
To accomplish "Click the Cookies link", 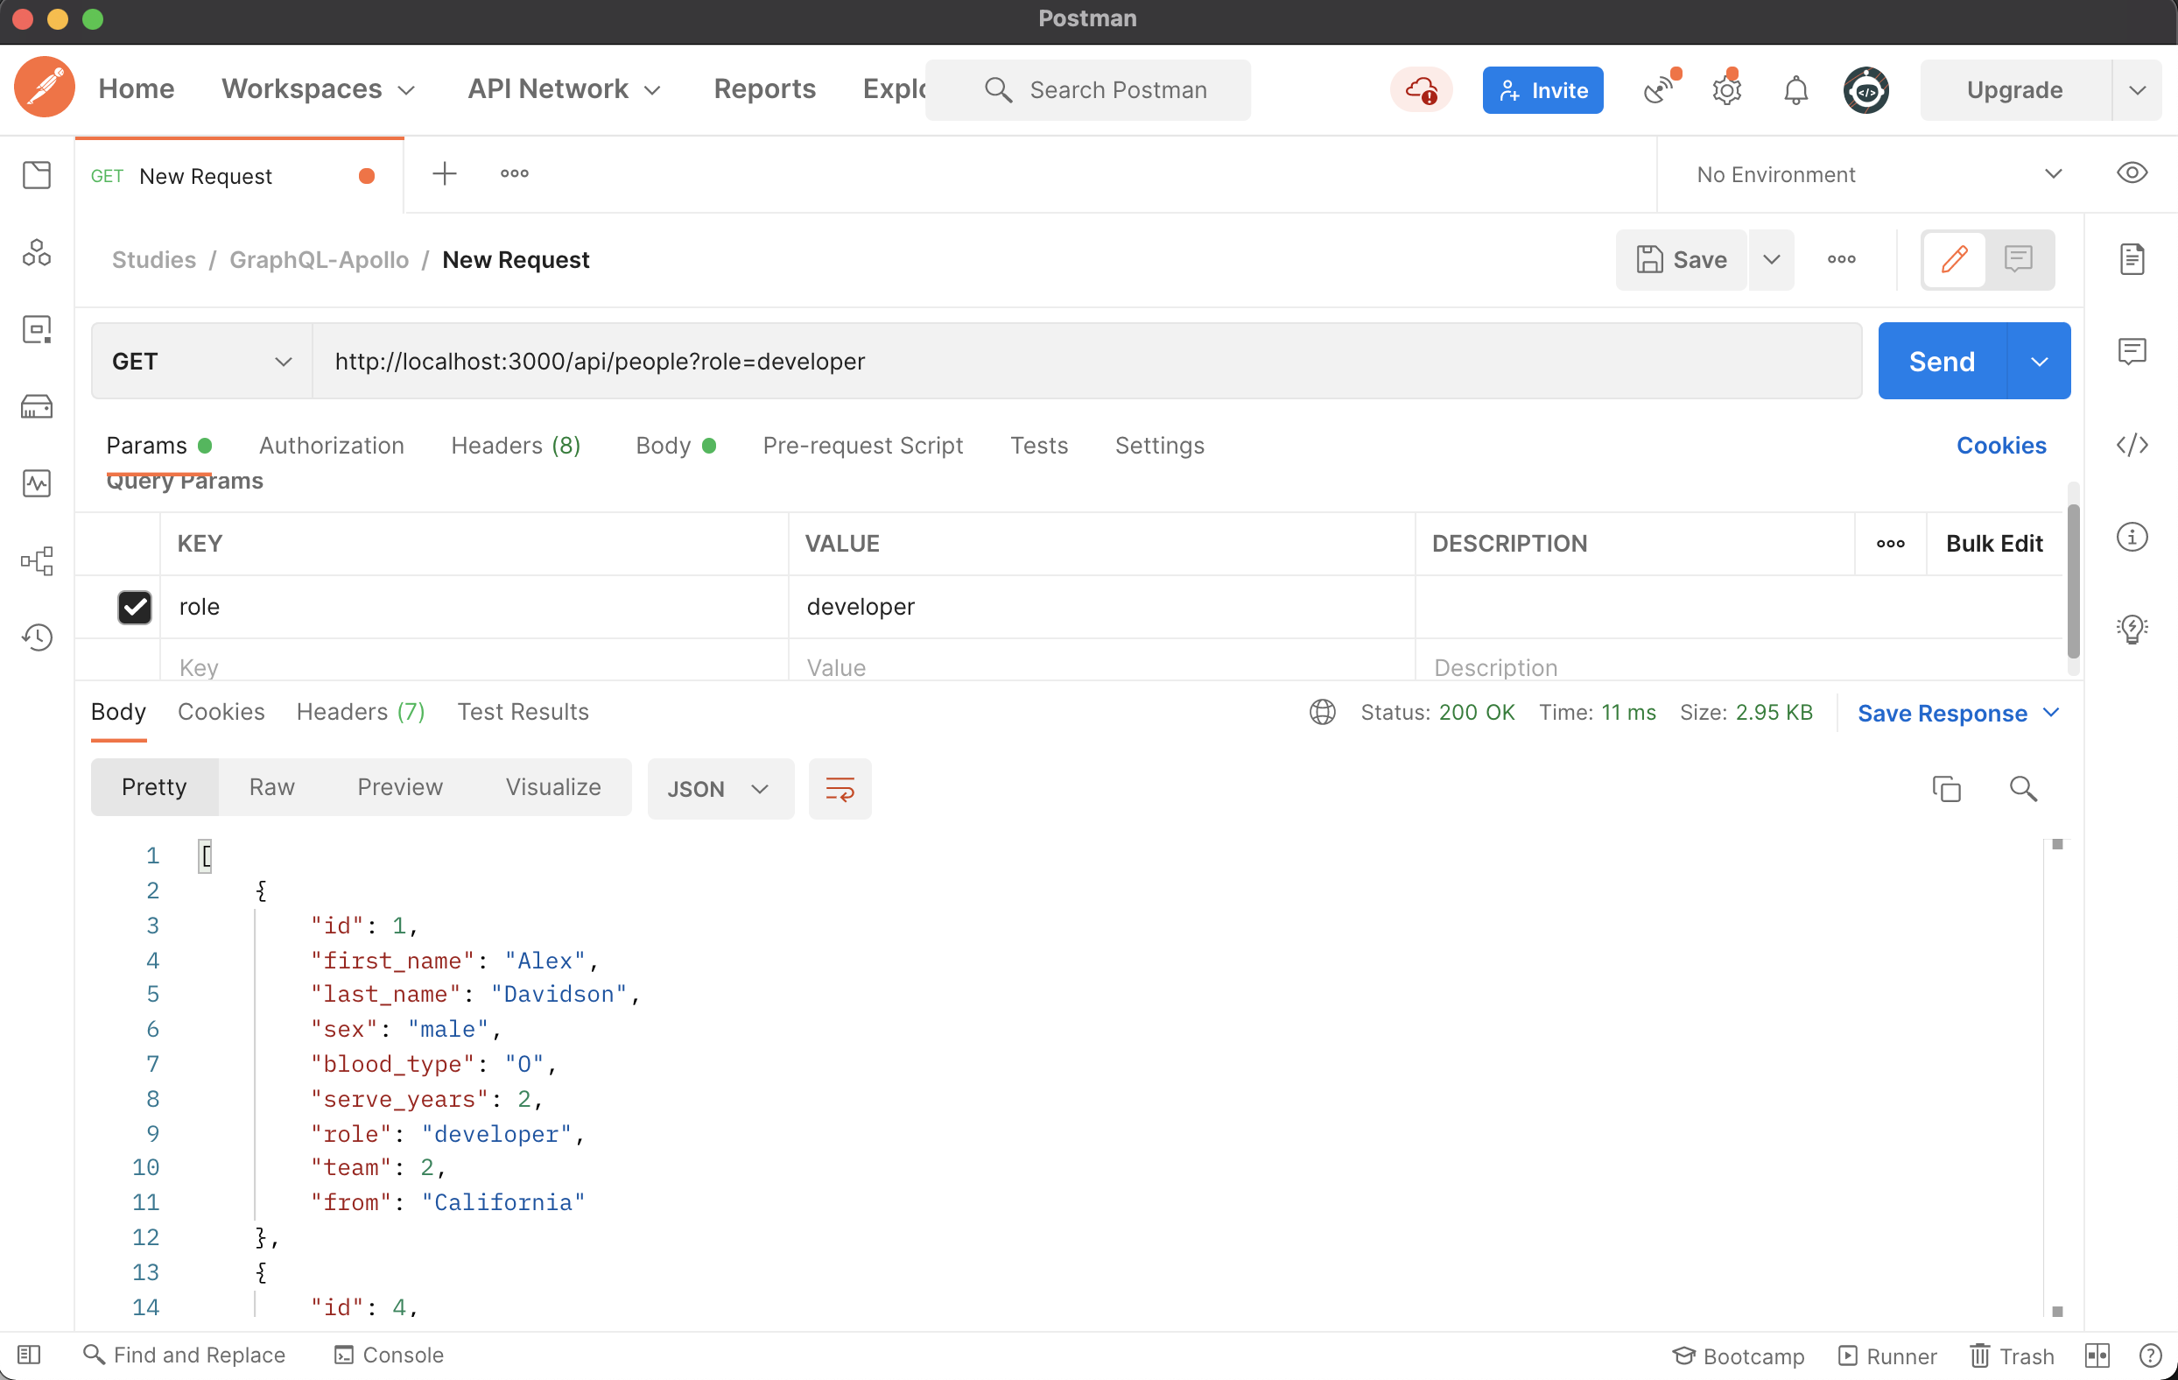I will (2000, 445).
